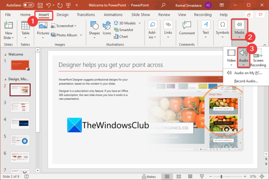Click the Comments speech bubble icon
Screen dimensions: 269x180
(x=261, y=15)
